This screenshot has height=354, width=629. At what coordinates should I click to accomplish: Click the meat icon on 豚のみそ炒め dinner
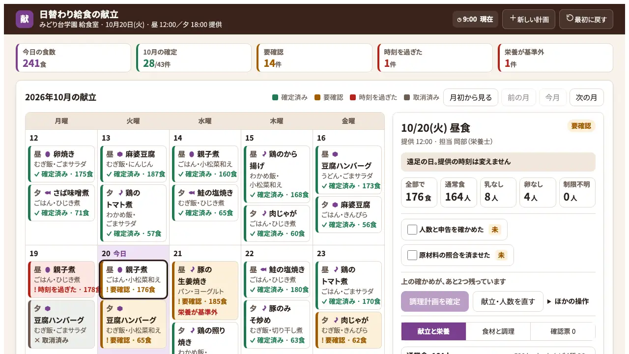[x=263, y=308]
